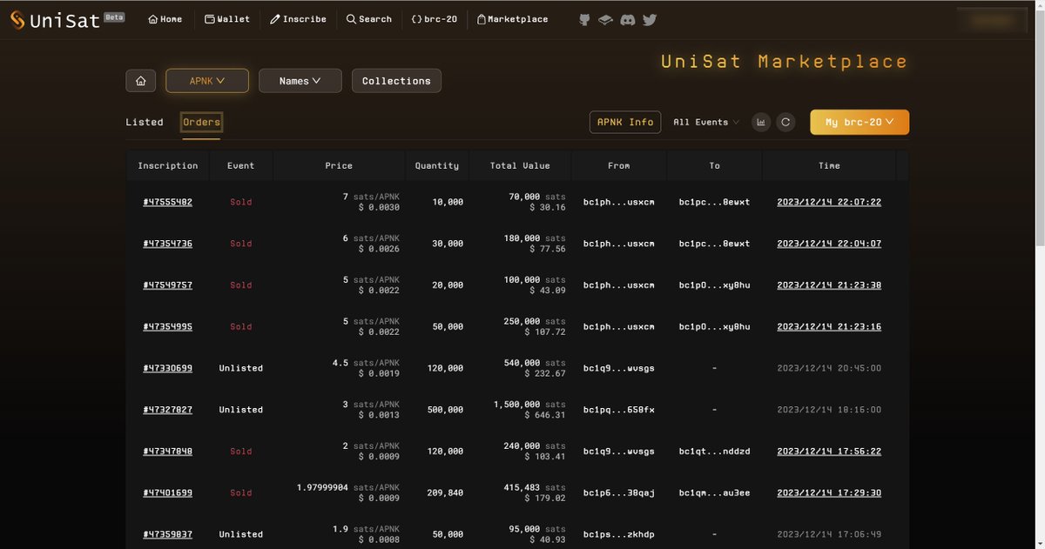Click the From column header
Image resolution: width=1045 pixels, height=549 pixels.
(x=619, y=165)
